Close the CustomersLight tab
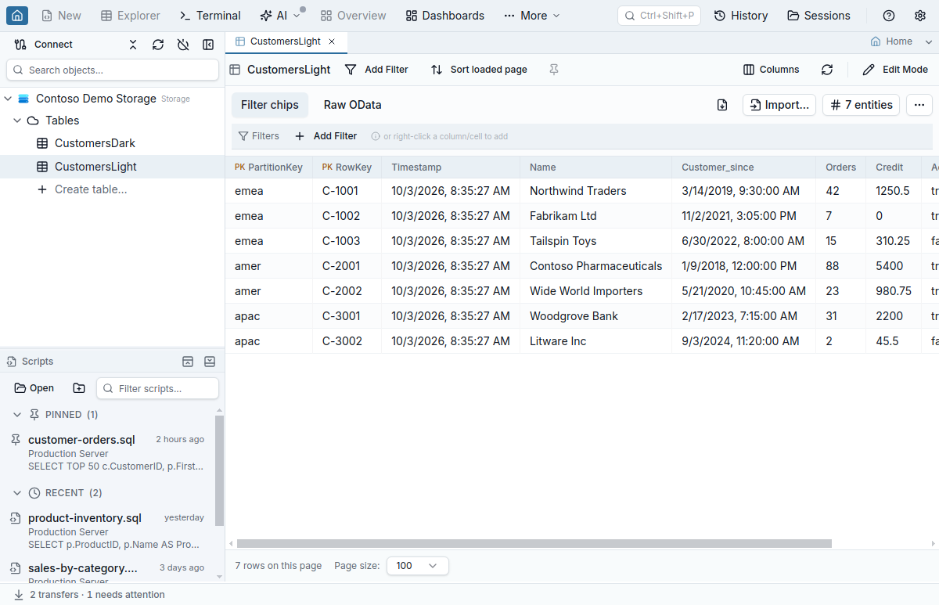 click(332, 41)
